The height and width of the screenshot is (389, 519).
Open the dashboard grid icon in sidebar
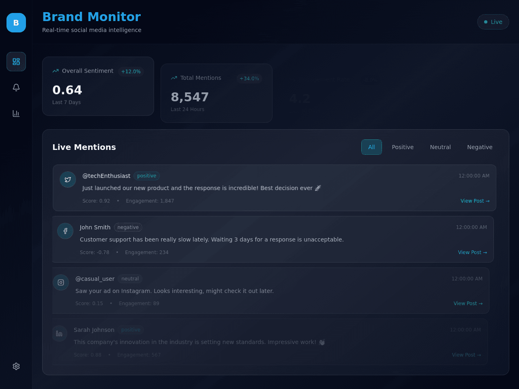[x=16, y=62]
